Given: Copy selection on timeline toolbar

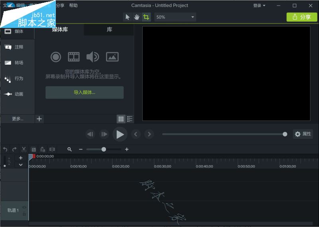Looking at the screenshot, I should (x=33, y=150).
